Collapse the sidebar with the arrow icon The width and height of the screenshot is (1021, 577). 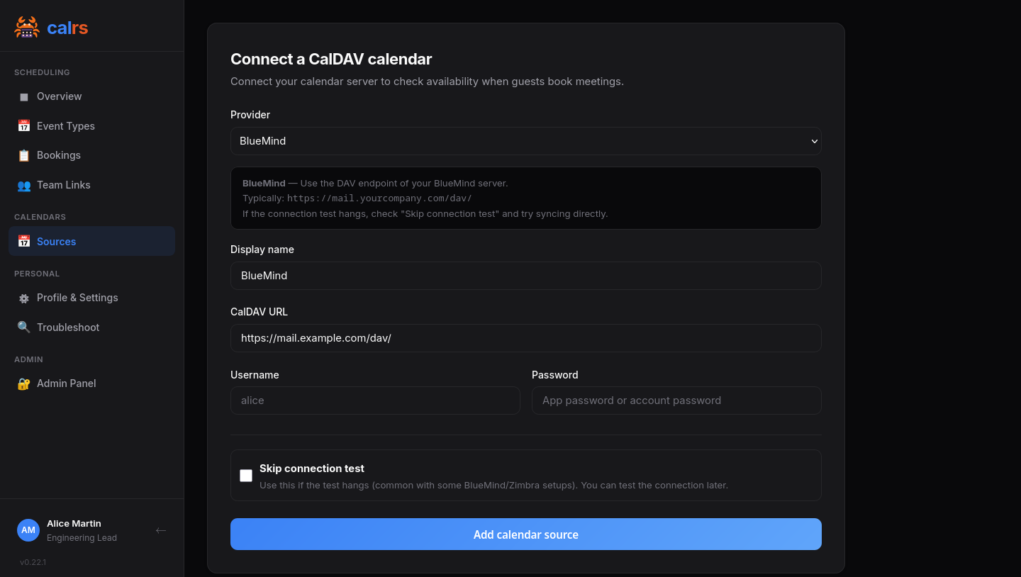(x=161, y=530)
